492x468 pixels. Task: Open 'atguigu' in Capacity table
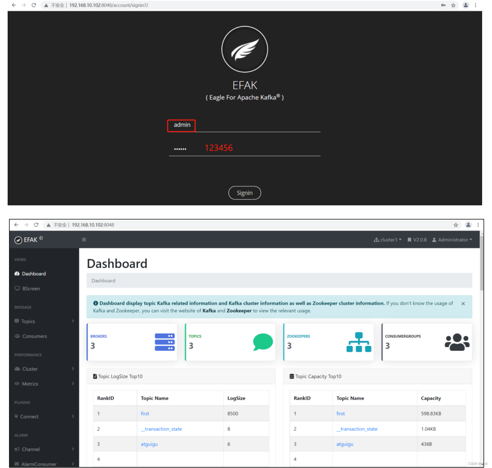345,444
